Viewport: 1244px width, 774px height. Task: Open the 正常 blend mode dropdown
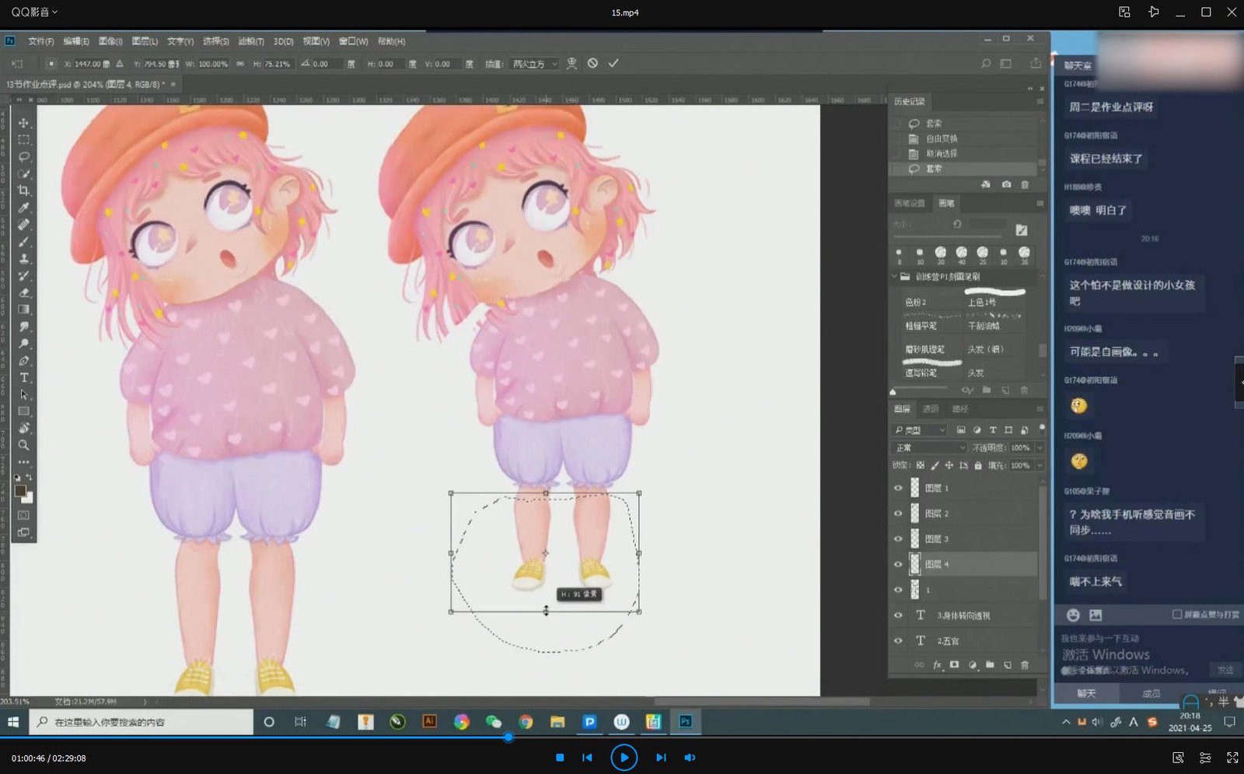click(x=929, y=448)
